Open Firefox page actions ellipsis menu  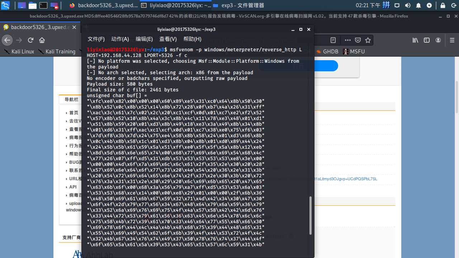coord(348,40)
